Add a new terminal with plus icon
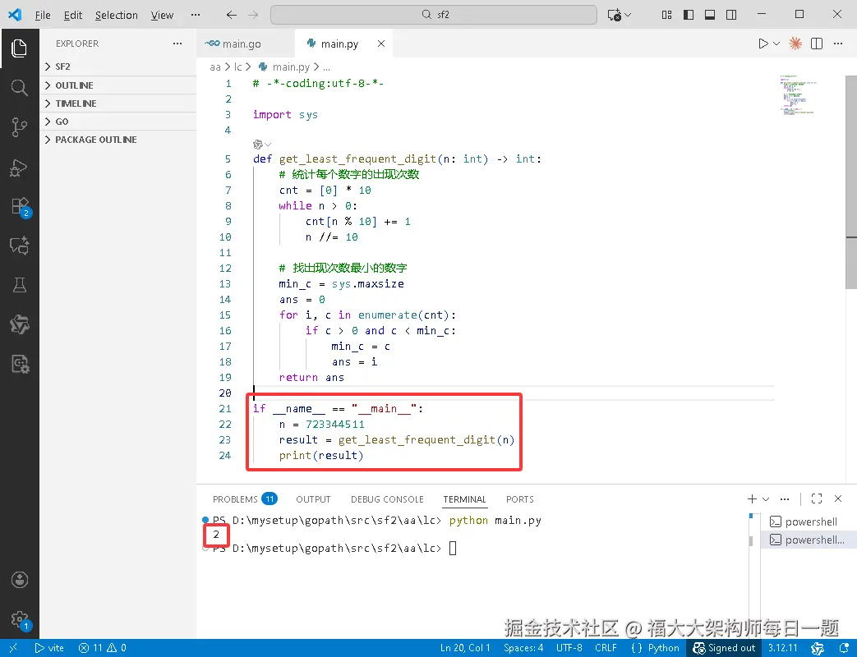 (752, 498)
